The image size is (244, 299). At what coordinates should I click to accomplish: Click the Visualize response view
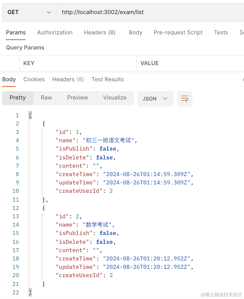coord(115,98)
